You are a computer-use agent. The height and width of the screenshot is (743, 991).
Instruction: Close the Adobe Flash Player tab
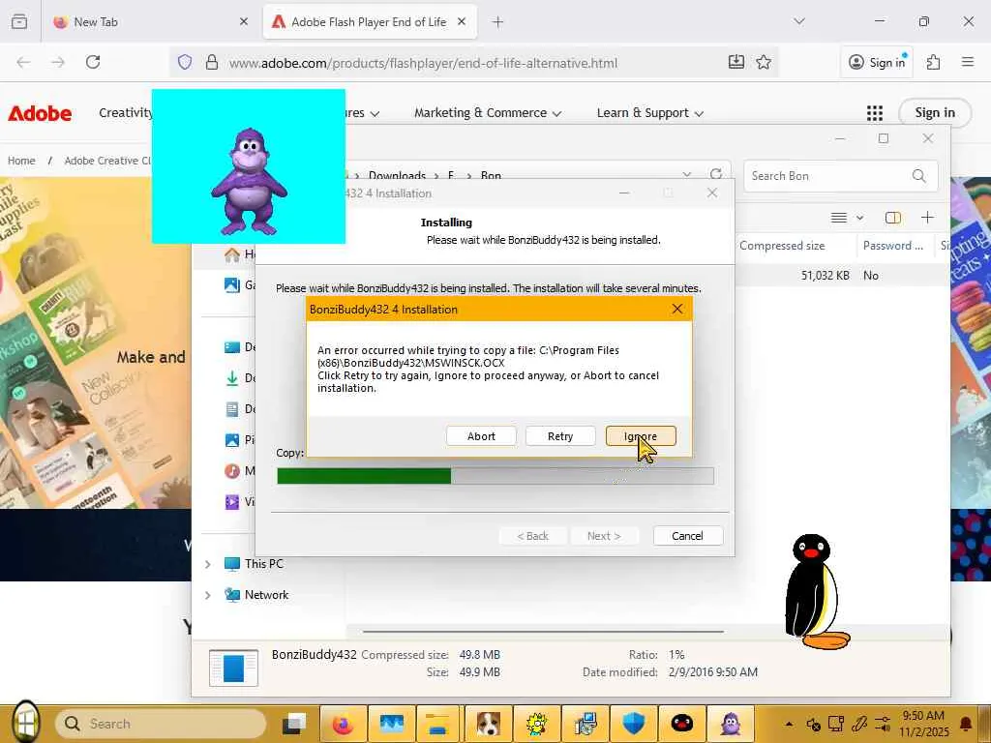(462, 21)
